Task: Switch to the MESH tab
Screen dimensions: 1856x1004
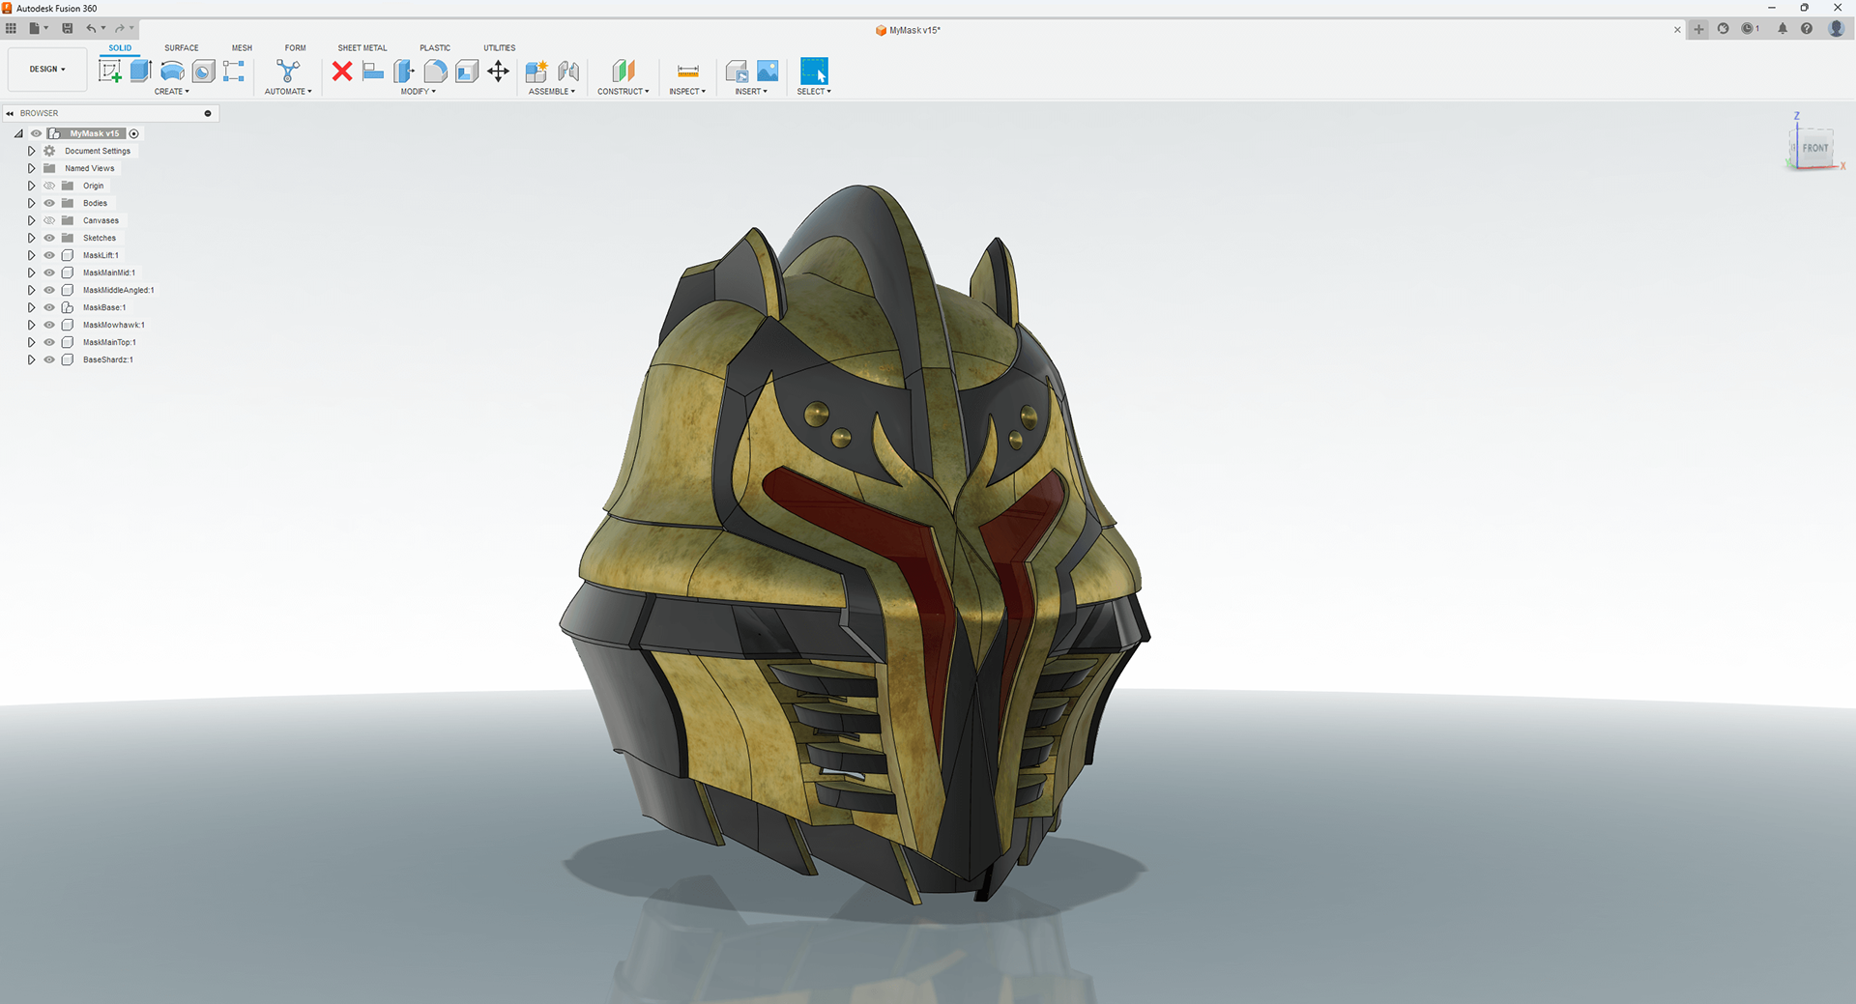Action: (x=242, y=47)
